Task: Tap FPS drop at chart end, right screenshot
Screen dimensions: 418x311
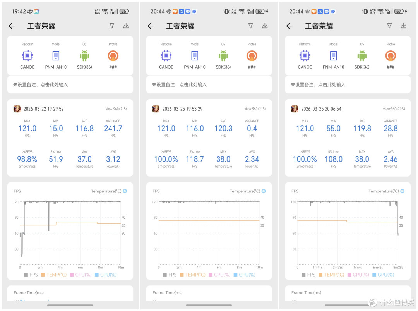Action: (397, 219)
